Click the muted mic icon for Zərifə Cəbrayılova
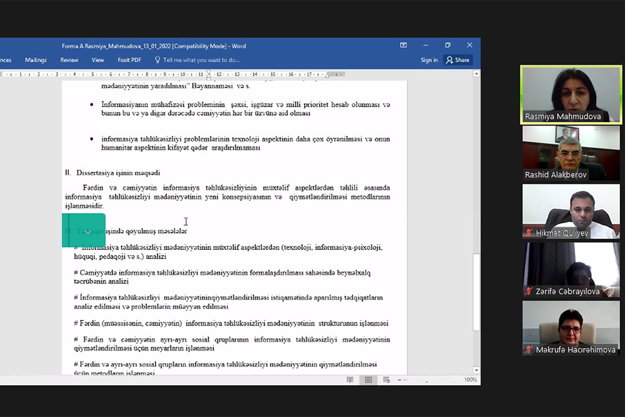 pyautogui.click(x=528, y=291)
